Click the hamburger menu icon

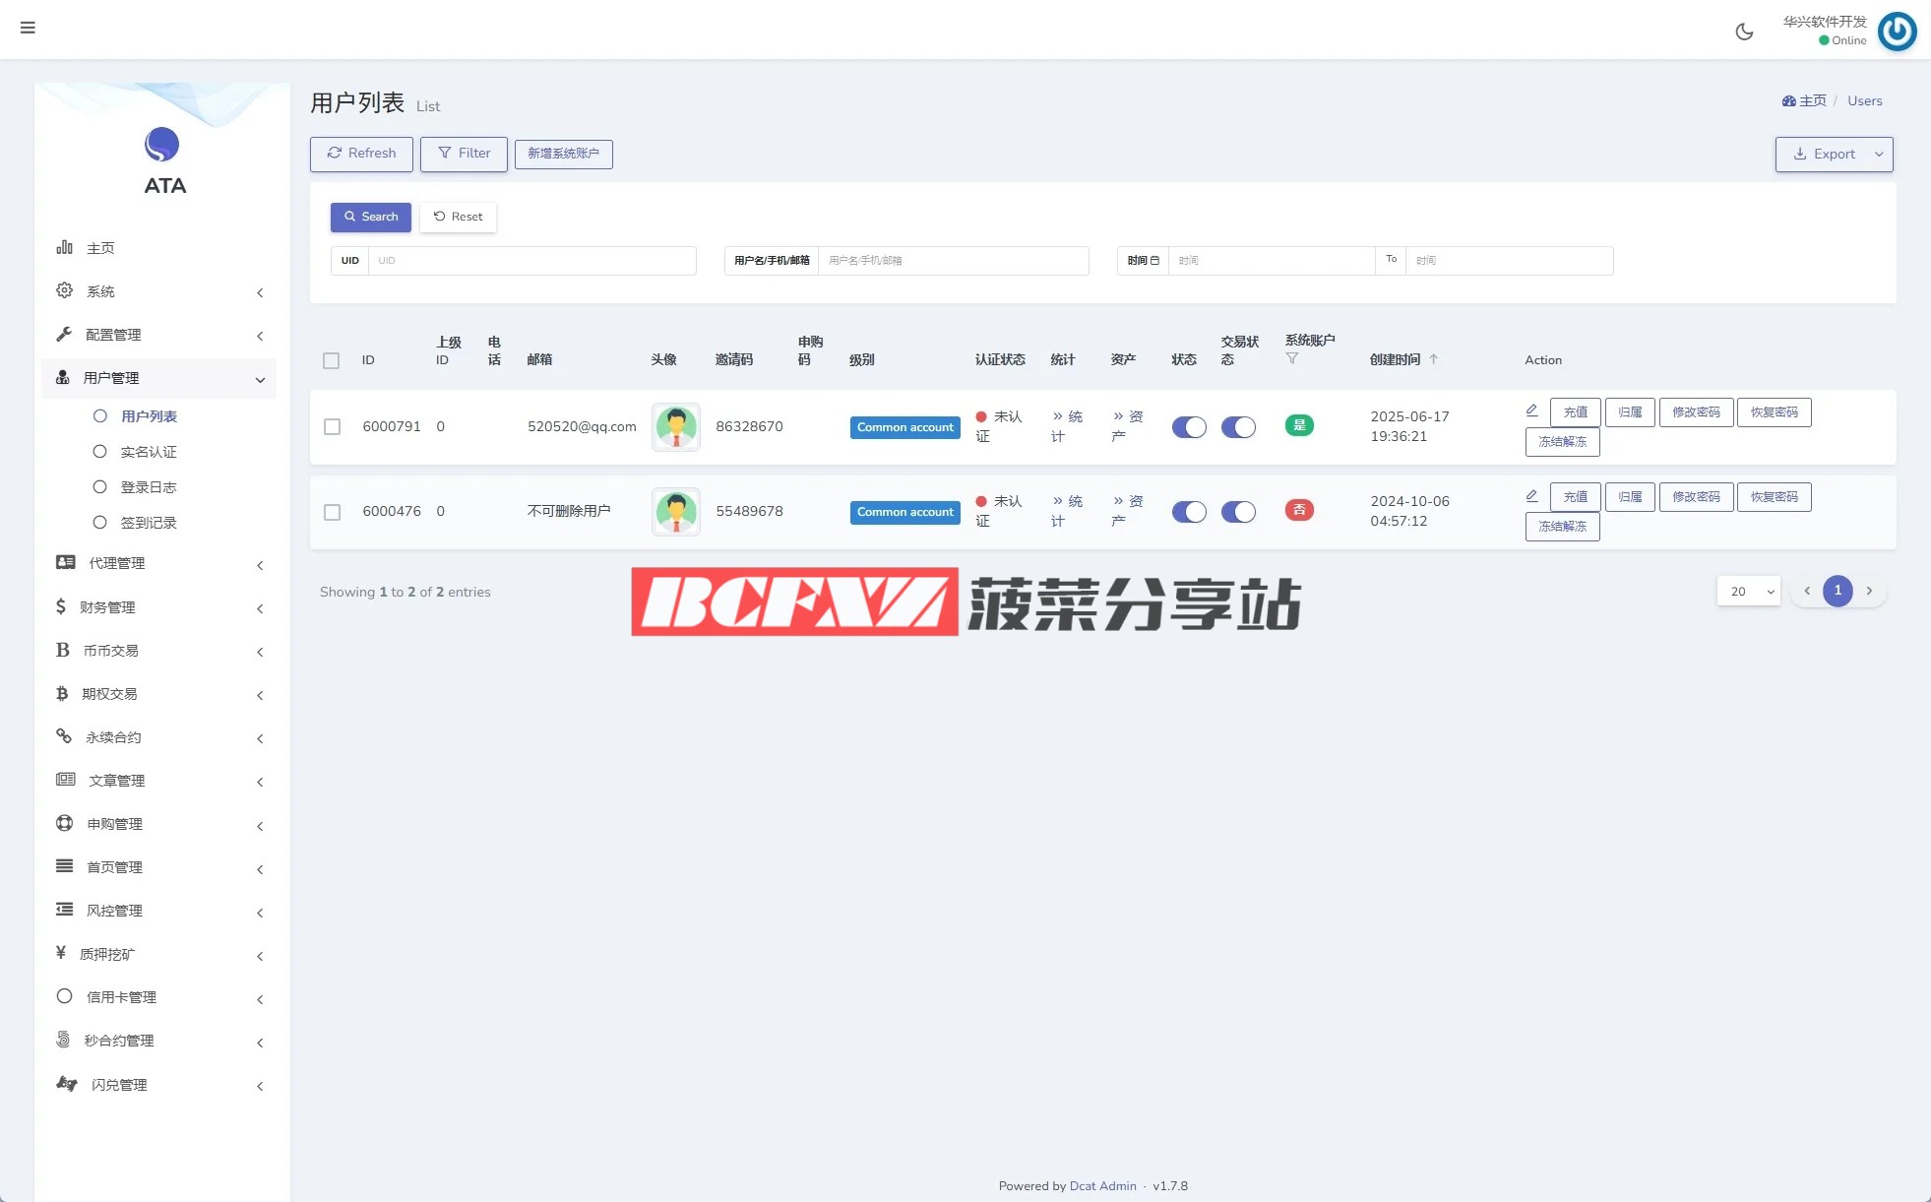28,28
